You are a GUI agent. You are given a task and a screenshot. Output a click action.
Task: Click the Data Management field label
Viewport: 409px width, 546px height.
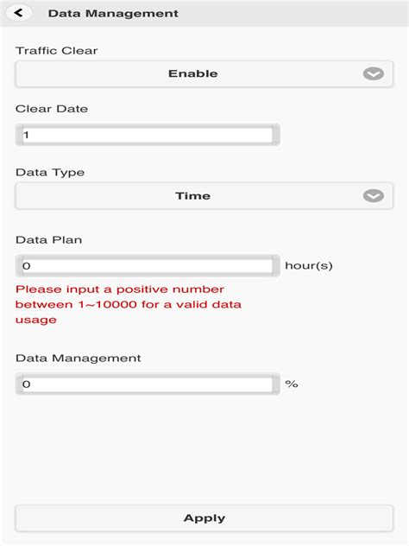[x=79, y=358]
